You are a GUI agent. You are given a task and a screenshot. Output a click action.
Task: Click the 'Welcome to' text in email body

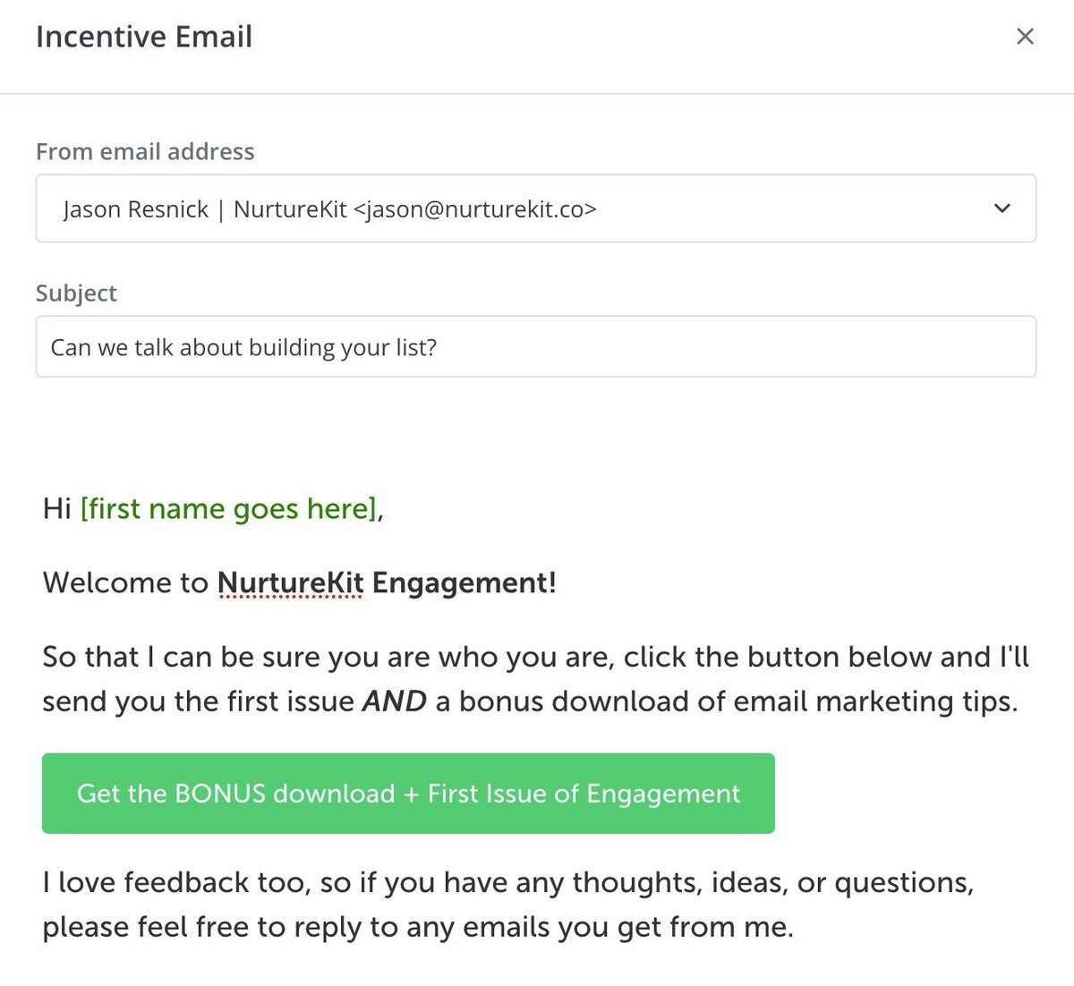point(125,583)
